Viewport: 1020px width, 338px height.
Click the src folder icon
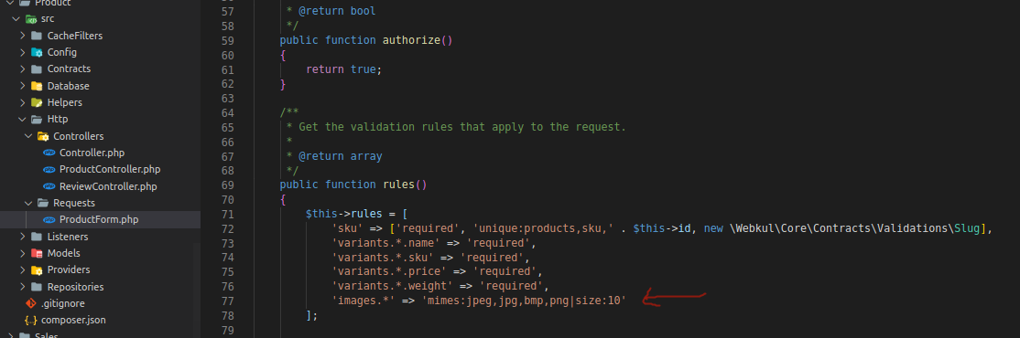click(x=30, y=19)
